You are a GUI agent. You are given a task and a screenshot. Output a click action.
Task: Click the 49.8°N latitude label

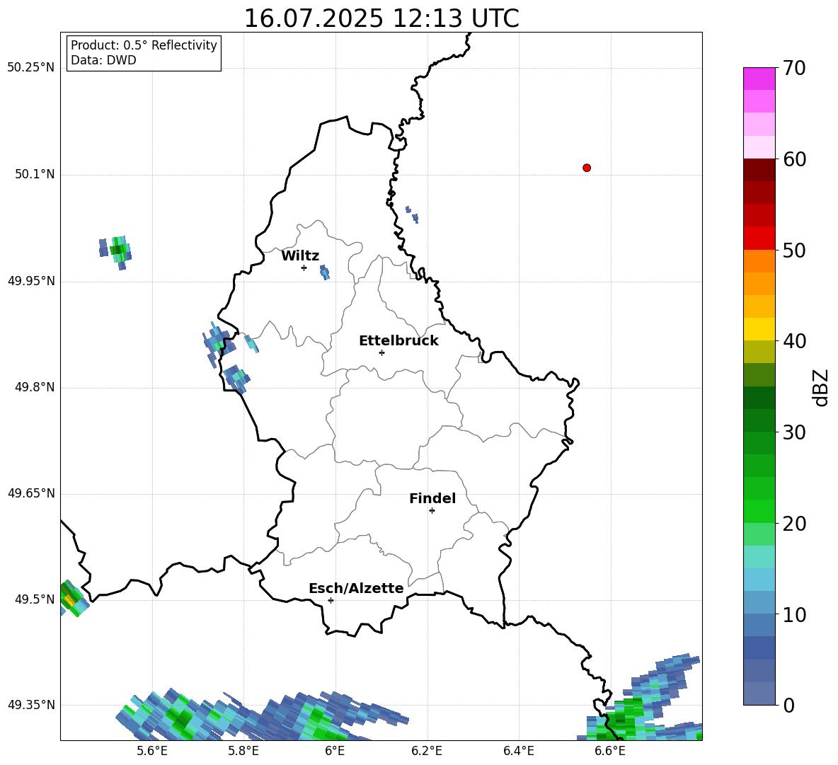35,387
